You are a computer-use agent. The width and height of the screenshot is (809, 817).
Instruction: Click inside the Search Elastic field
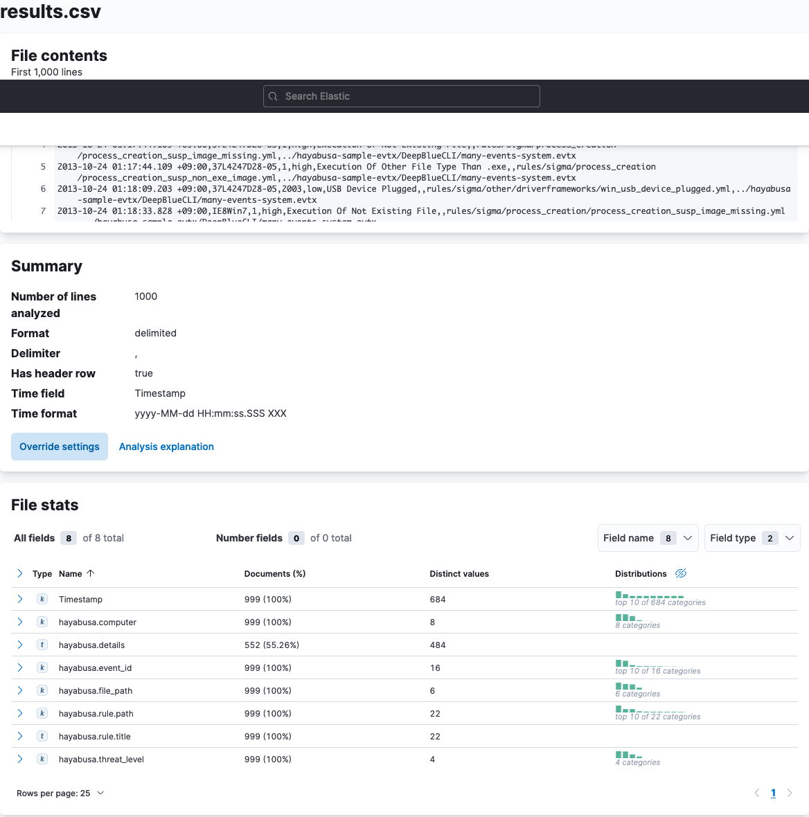(x=401, y=96)
